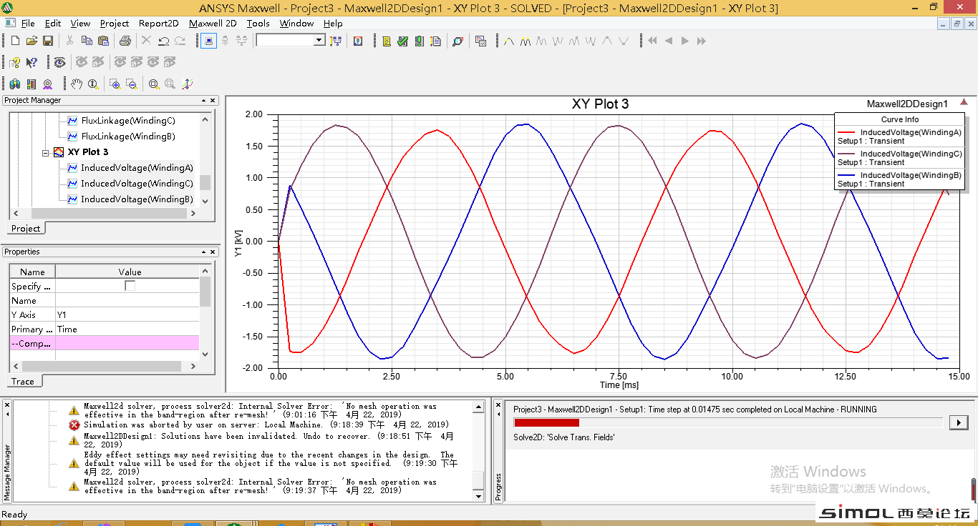The height and width of the screenshot is (526, 978).
Task: Click the Name value cell in Properties
Action: (x=127, y=300)
